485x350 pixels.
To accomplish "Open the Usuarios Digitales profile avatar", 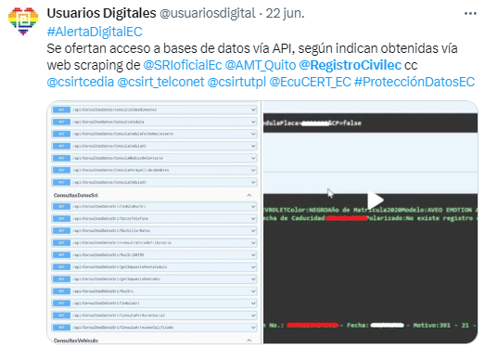I will point(23,20).
